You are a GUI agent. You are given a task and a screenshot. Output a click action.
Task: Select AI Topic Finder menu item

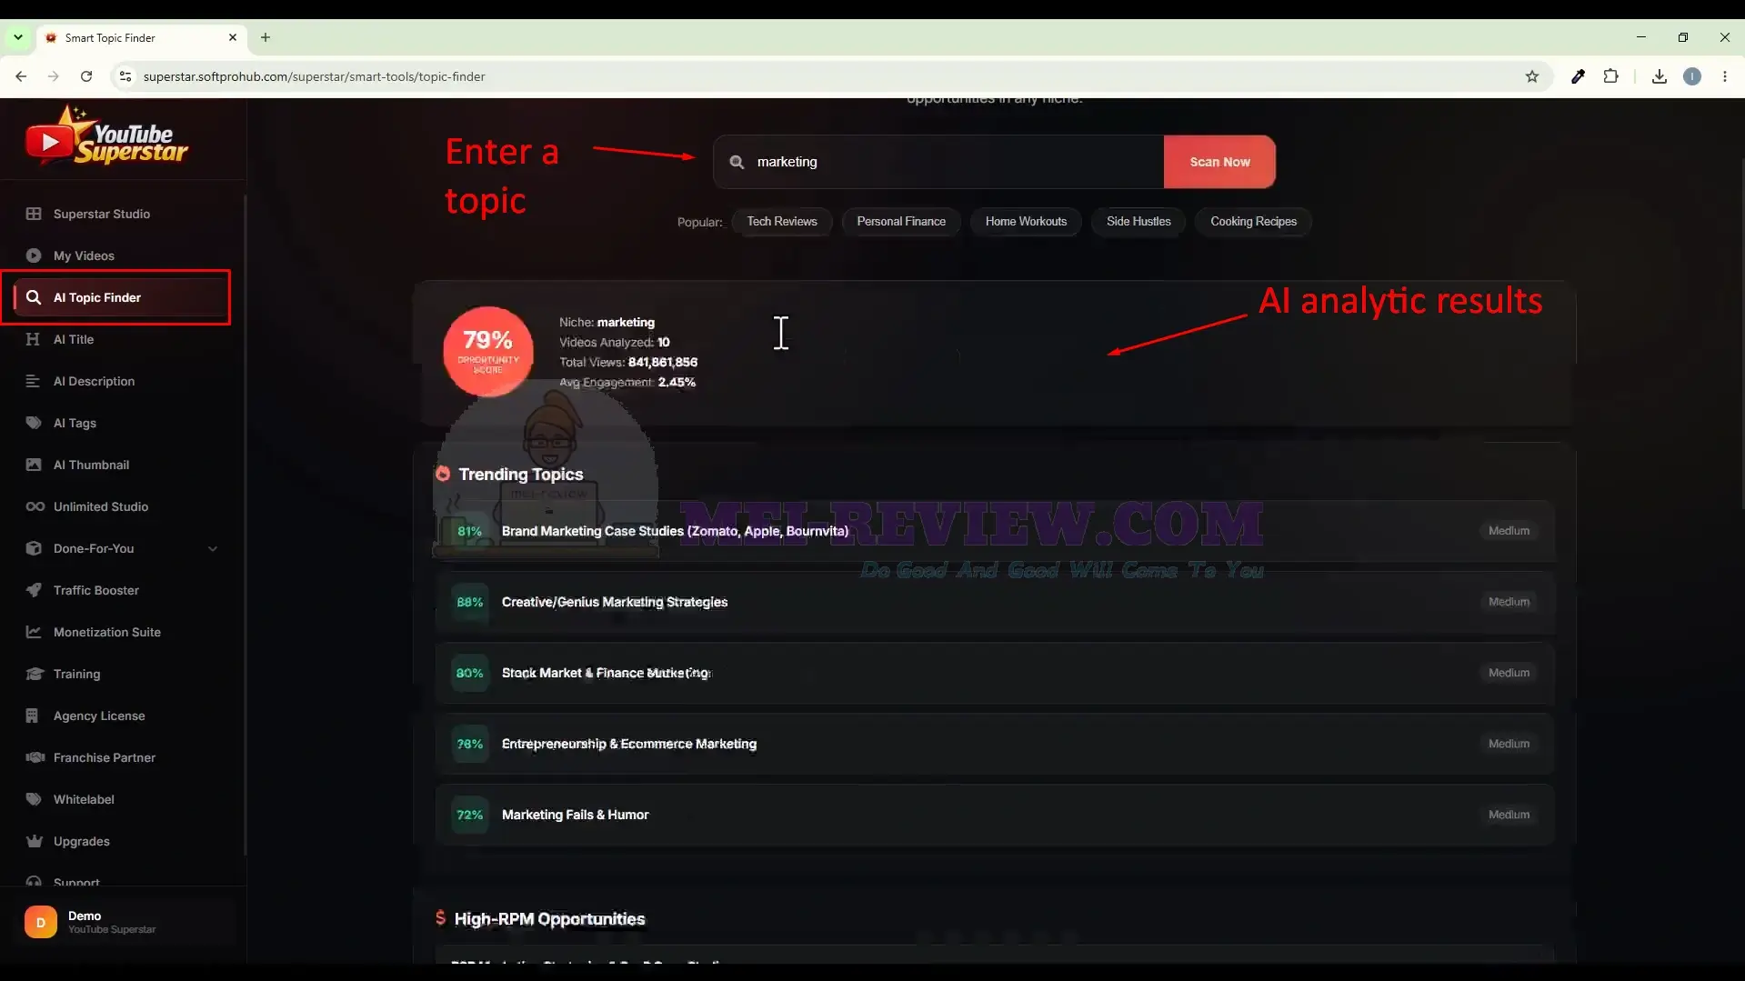click(120, 297)
